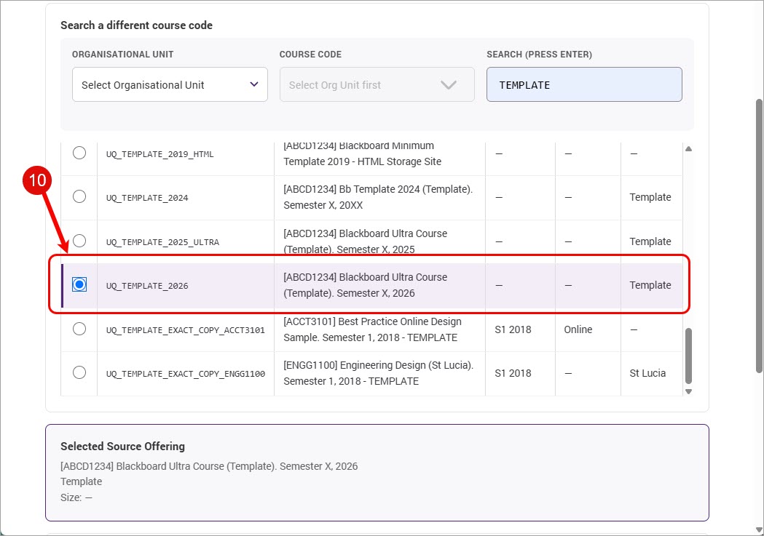Select radio button for UQ_TEMPLATE_2024
This screenshot has width=764, height=536.
[79, 196]
